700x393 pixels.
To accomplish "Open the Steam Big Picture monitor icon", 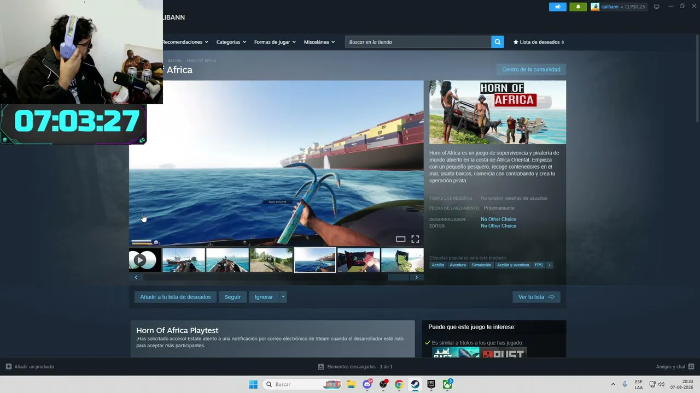I will point(656,7).
